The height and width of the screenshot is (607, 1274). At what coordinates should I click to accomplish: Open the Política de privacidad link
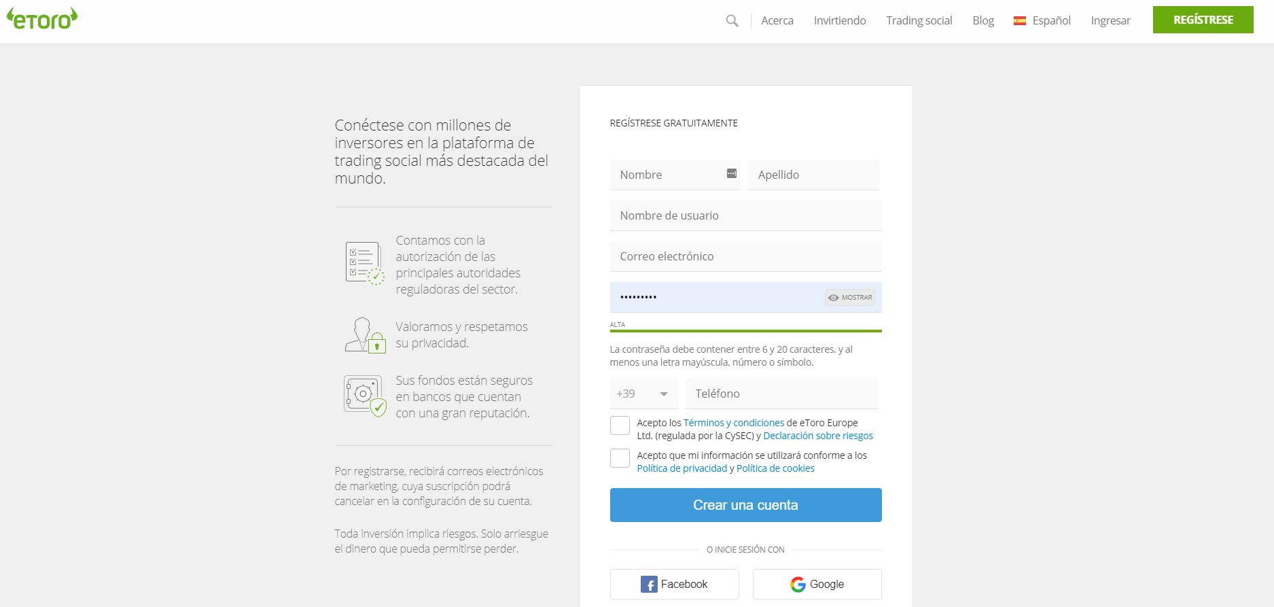[682, 468]
